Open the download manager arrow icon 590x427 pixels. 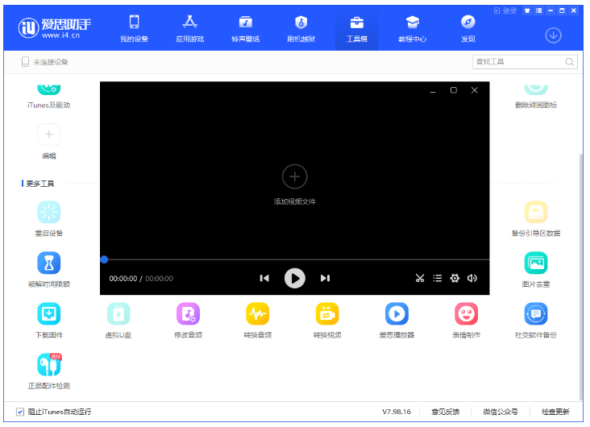pyautogui.click(x=553, y=35)
